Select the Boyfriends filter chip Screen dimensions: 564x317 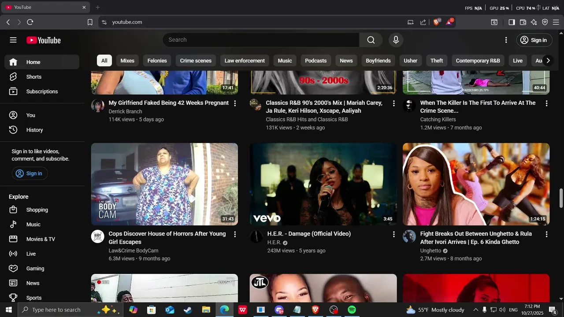378,61
